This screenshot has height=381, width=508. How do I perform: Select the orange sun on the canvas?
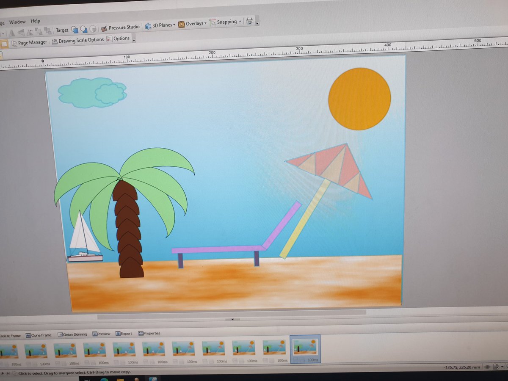[x=359, y=99]
